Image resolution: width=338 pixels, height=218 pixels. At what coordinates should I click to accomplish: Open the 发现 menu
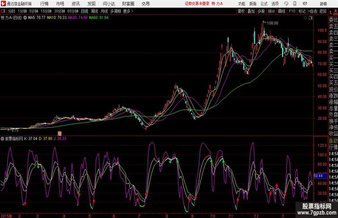tap(92, 4)
